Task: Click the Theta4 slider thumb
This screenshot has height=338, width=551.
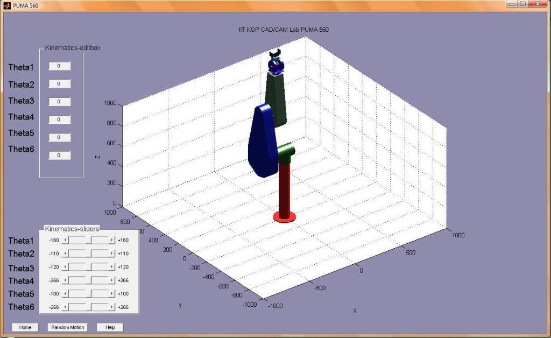Action: [89, 280]
